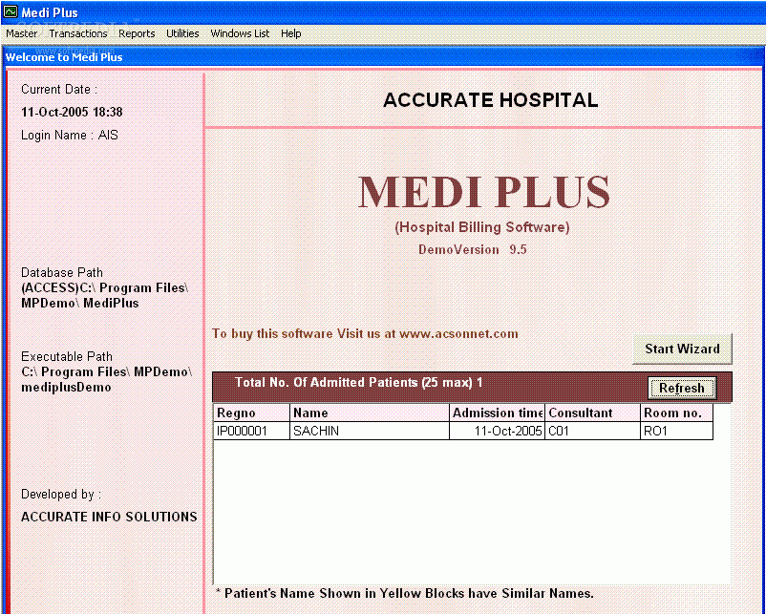Open the Windows List menu
The width and height of the screenshot is (766, 614).
click(x=240, y=33)
